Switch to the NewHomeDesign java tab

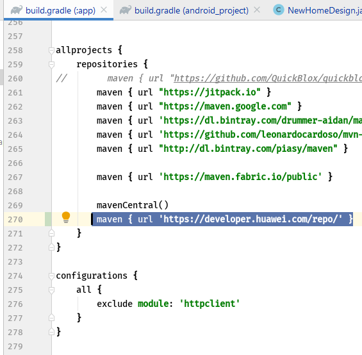point(324,10)
